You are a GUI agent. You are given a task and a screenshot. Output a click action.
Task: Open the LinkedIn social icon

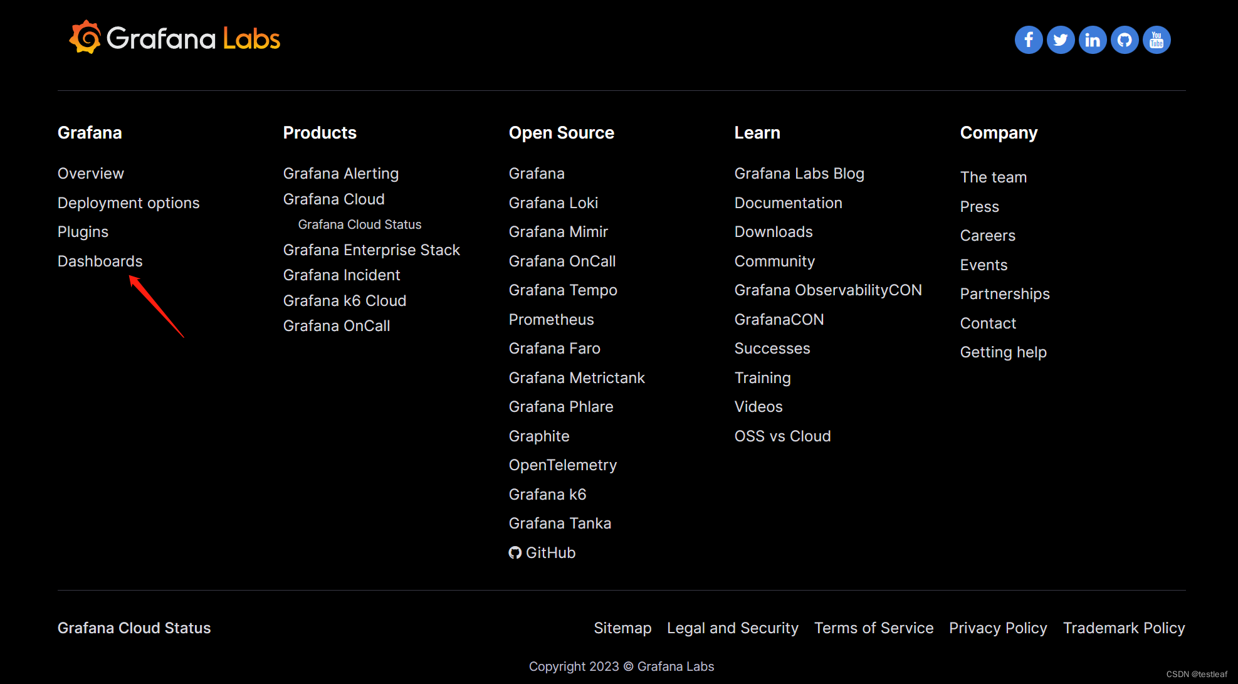(x=1093, y=39)
